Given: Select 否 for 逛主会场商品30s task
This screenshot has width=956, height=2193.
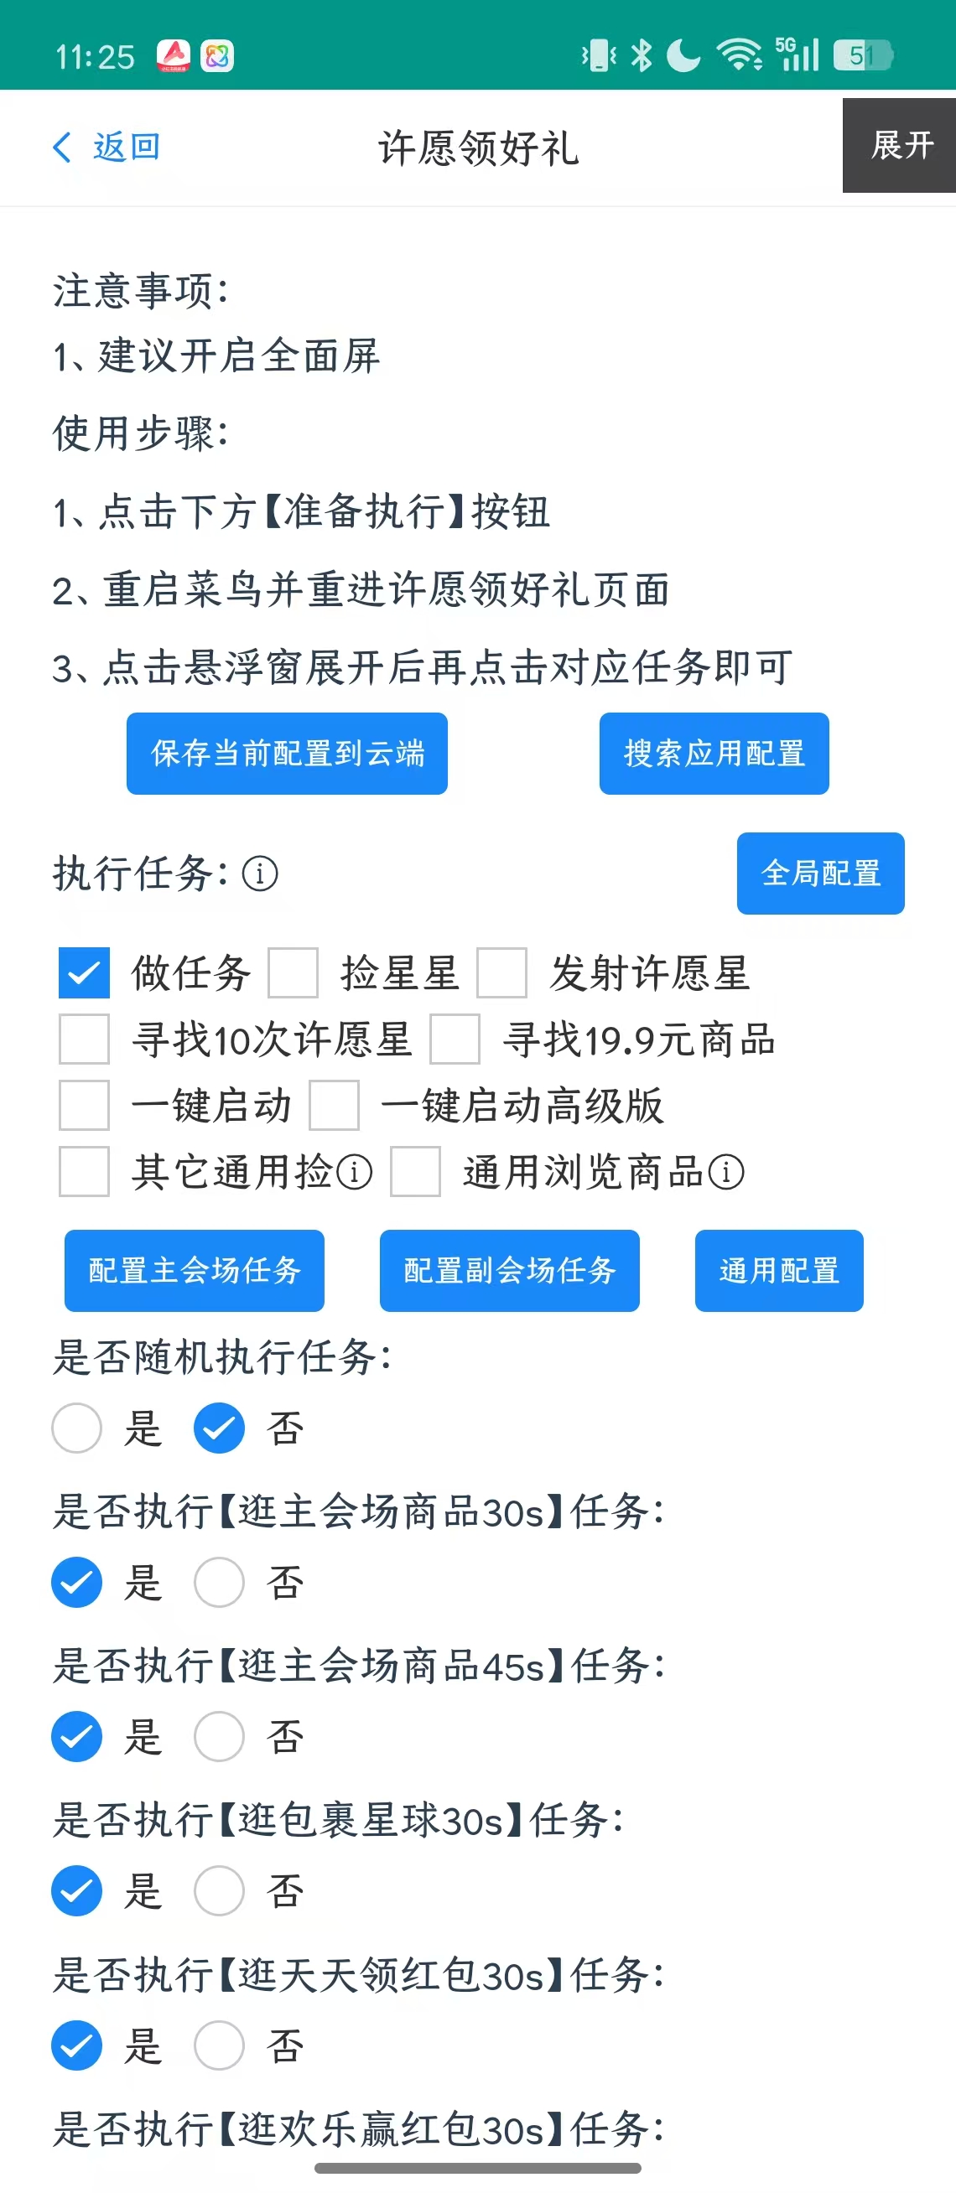Looking at the screenshot, I should pos(219,1583).
